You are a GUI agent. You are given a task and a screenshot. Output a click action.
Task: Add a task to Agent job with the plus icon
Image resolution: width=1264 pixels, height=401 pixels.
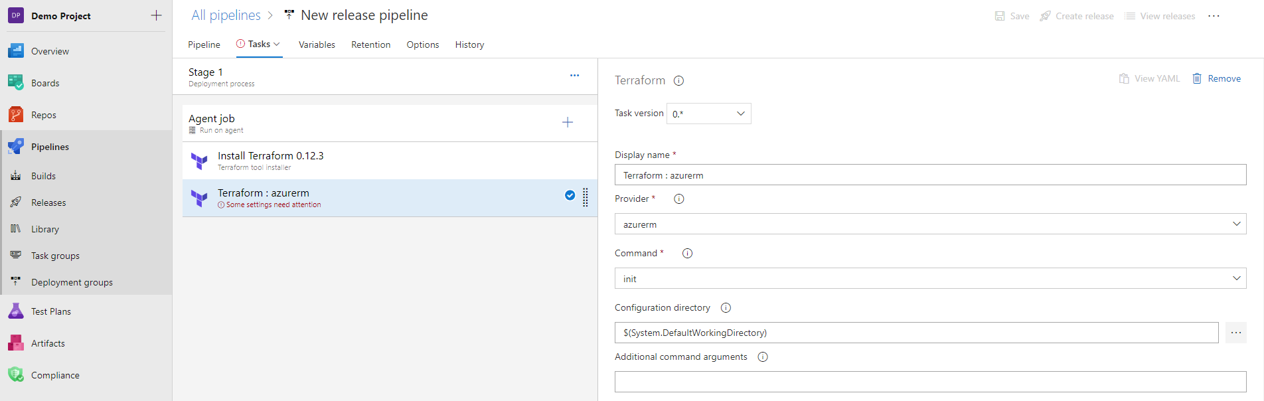click(568, 122)
